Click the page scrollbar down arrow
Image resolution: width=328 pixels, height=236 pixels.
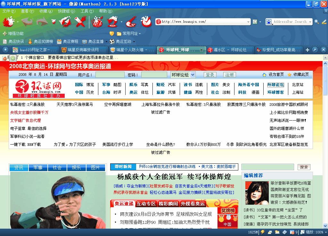pos(325,226)
